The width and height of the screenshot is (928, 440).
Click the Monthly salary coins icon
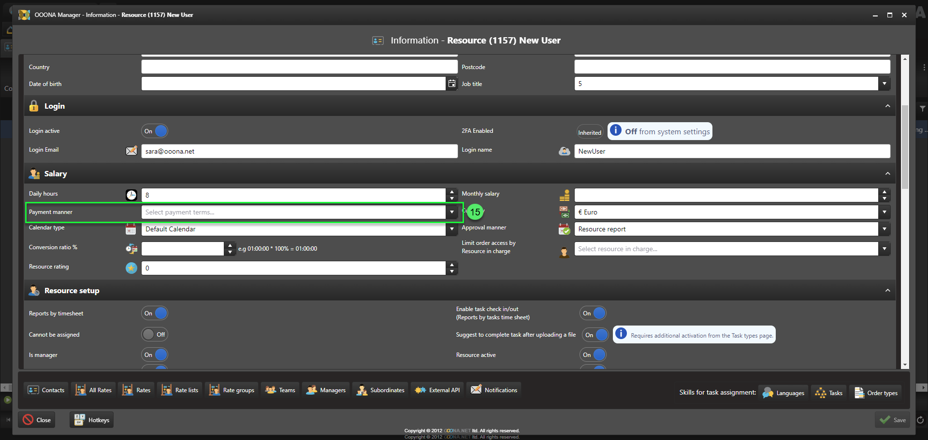564,195
